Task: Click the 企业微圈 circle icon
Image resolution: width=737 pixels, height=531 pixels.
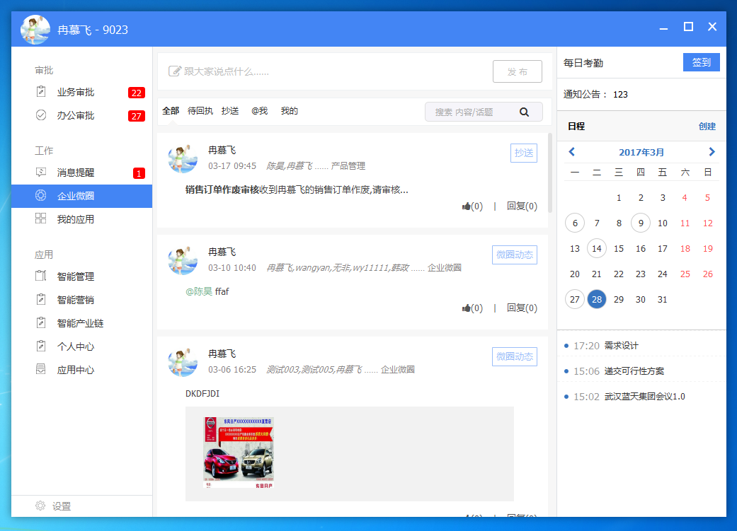Action: point(41,196)
